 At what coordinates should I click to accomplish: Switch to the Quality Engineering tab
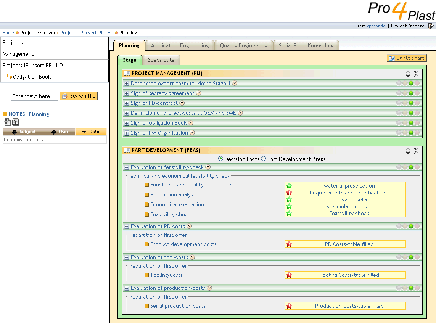[243, 45]
